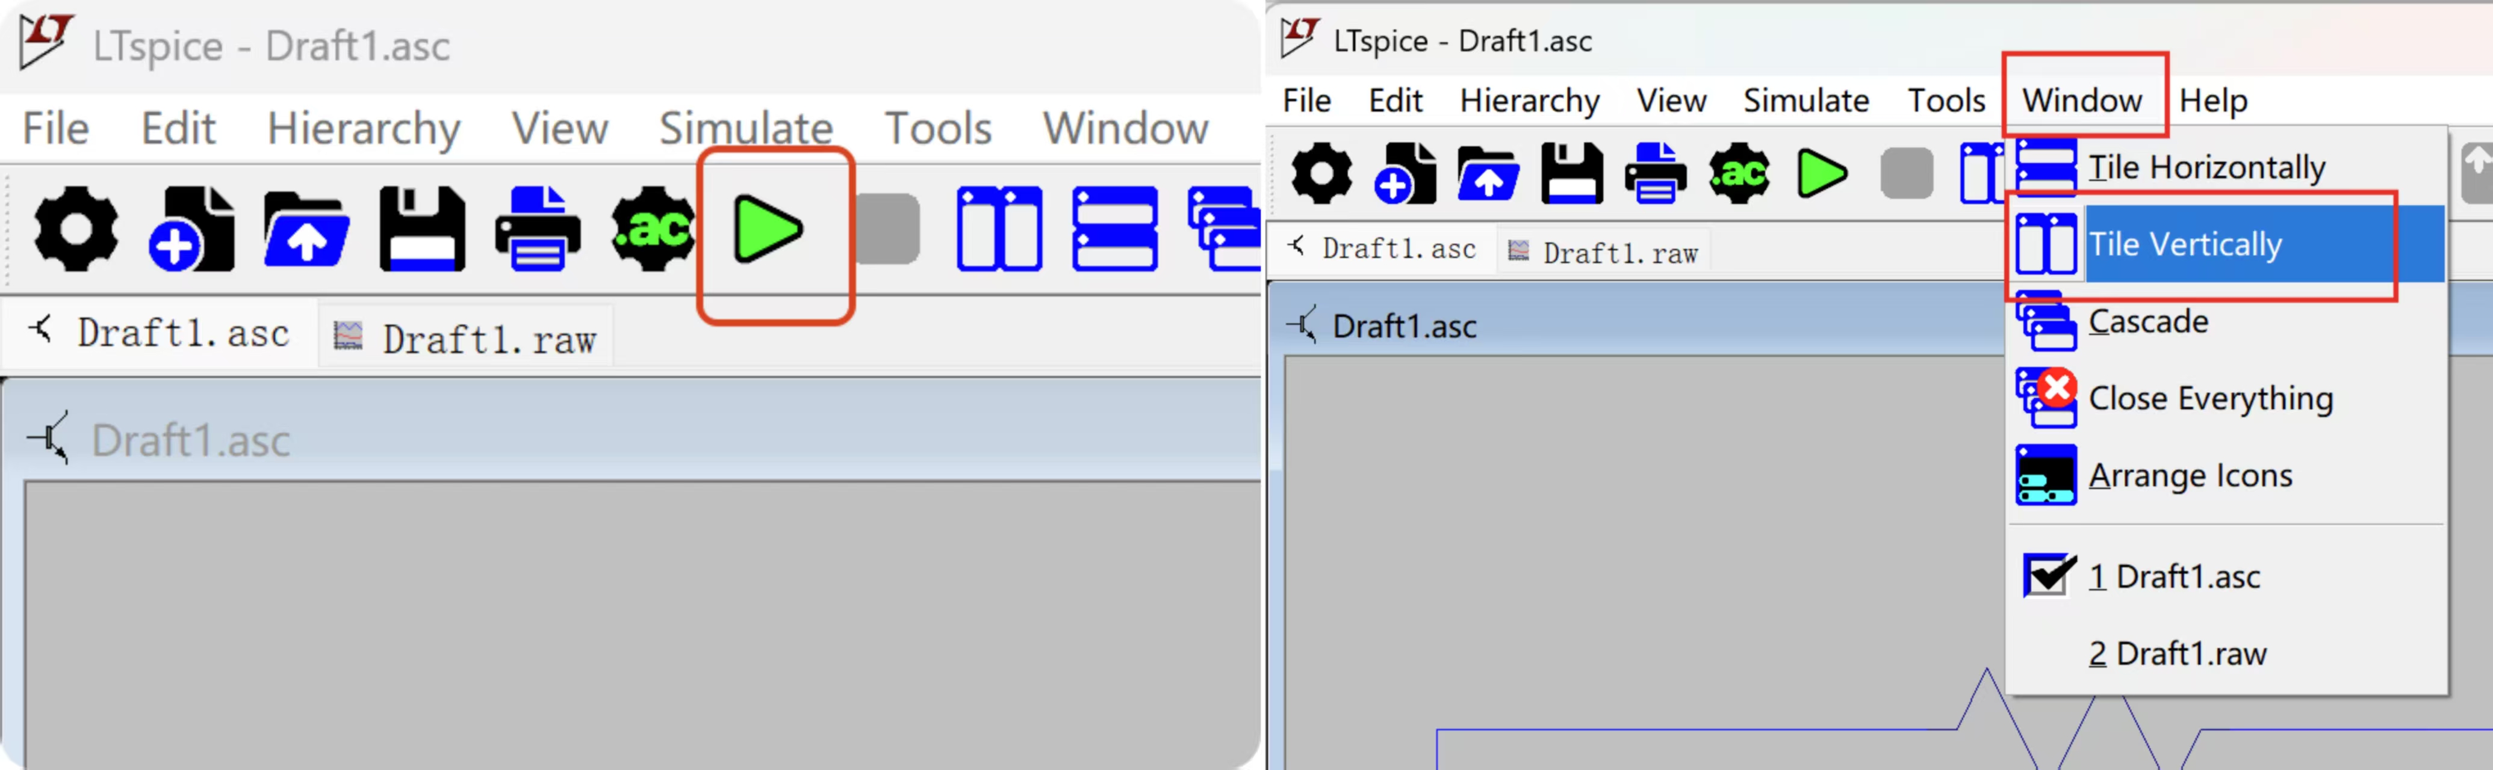2493x770 pixels.
Task: Select Arrange Icons in Window menu
Action: (2228, 475)
